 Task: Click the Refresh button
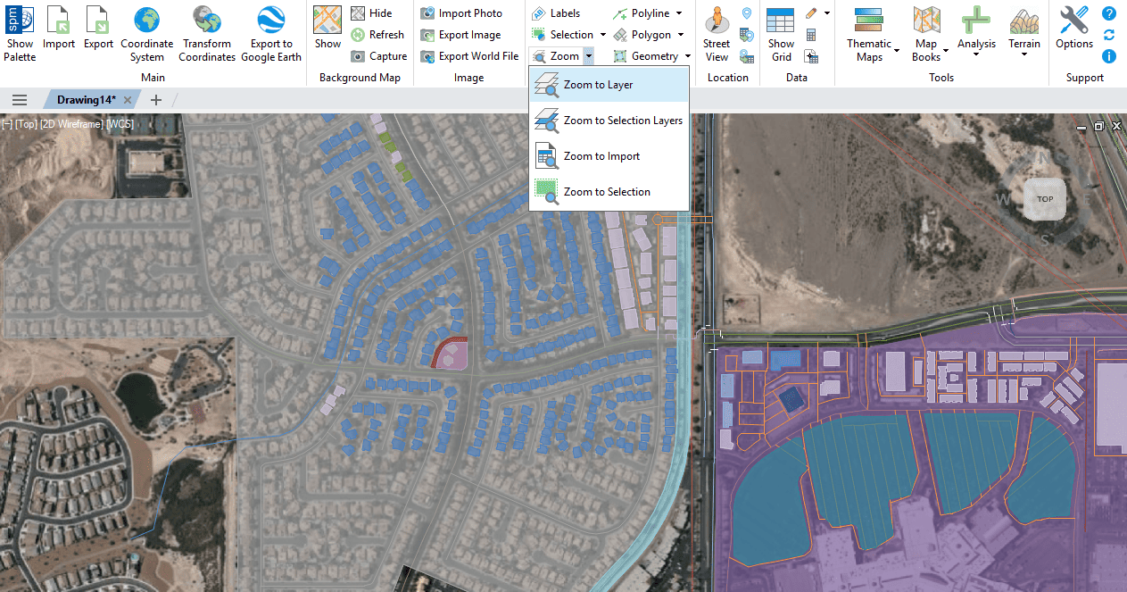click(377, 35)
